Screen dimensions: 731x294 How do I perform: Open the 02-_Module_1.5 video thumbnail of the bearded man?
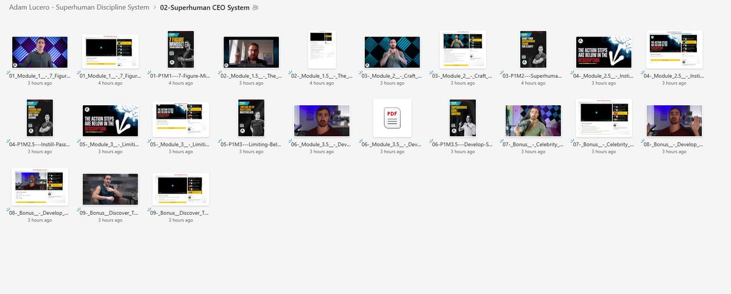point(251,52)
